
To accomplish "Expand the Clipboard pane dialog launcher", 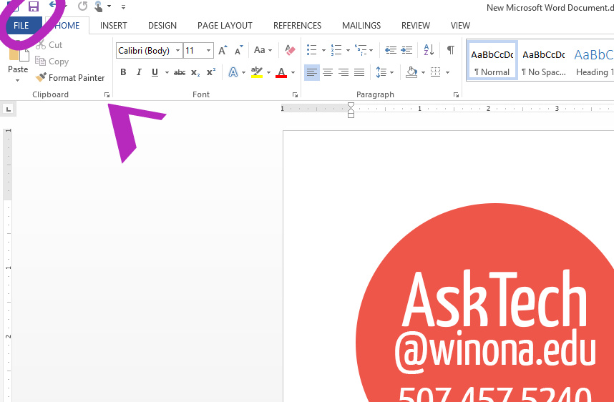I will [107, 94].
